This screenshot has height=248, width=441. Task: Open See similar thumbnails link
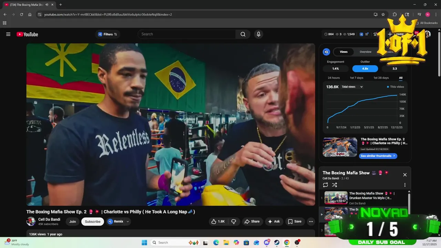(378, 156)
